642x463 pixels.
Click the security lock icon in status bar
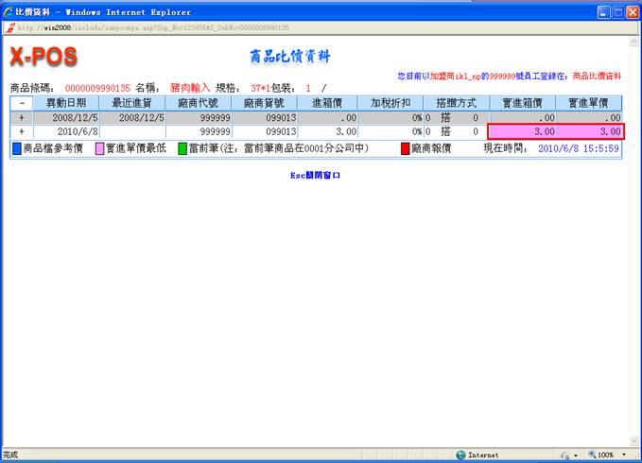pyautogui.click(x=564, y=454)
